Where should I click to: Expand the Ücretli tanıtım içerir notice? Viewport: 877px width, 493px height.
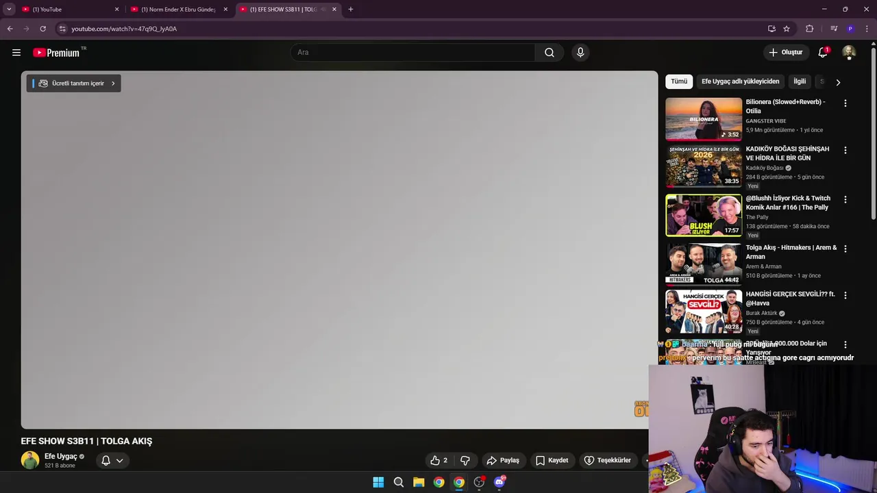coord(74,83)
